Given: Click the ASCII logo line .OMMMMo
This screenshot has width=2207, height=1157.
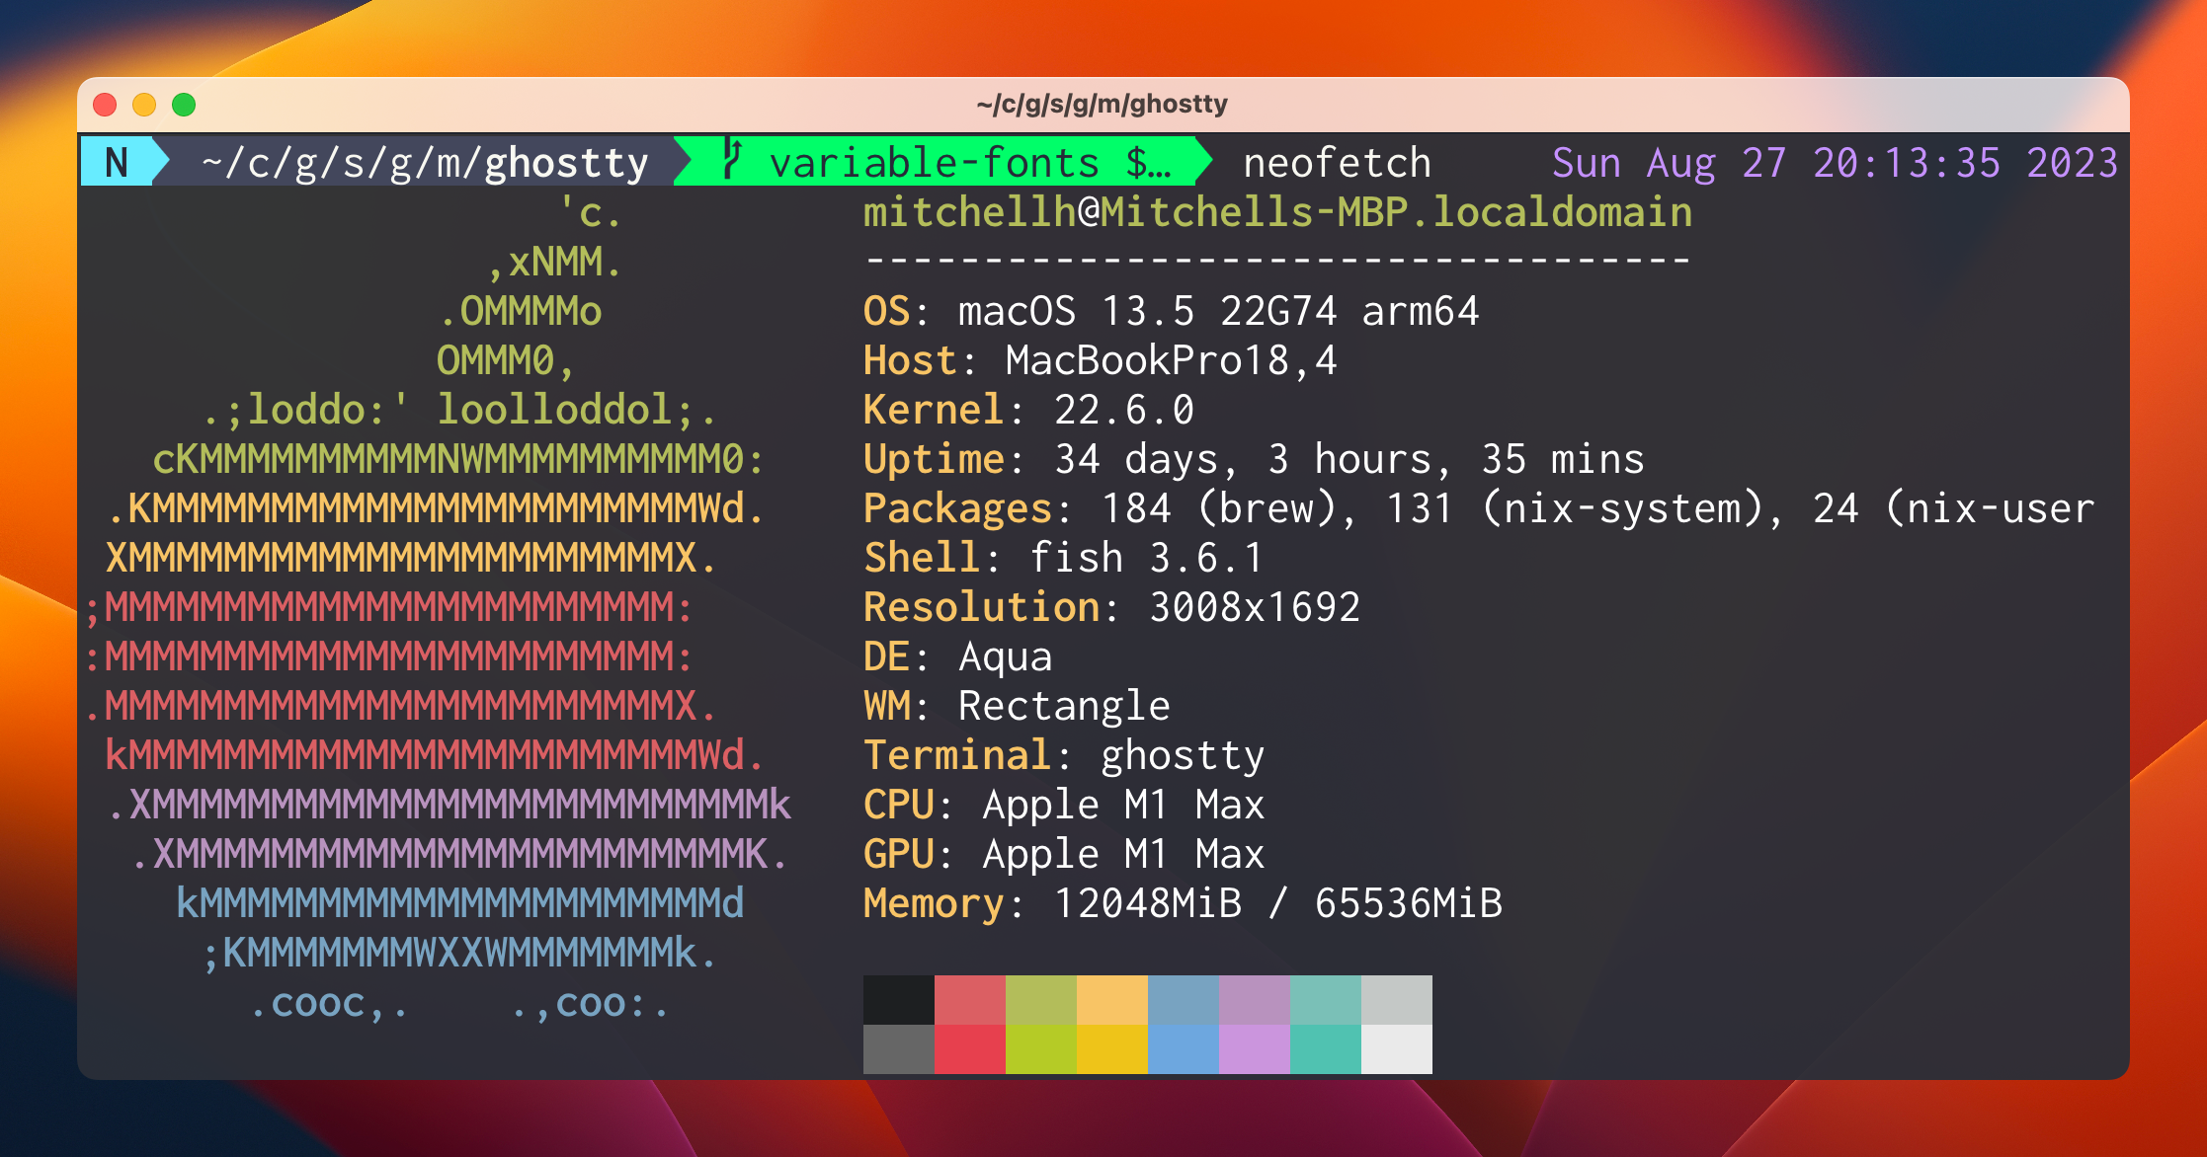Looking at the screenshot, I should point(521,311).
